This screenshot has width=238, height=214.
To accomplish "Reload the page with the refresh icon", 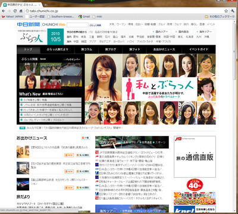I will pos(15,11).
